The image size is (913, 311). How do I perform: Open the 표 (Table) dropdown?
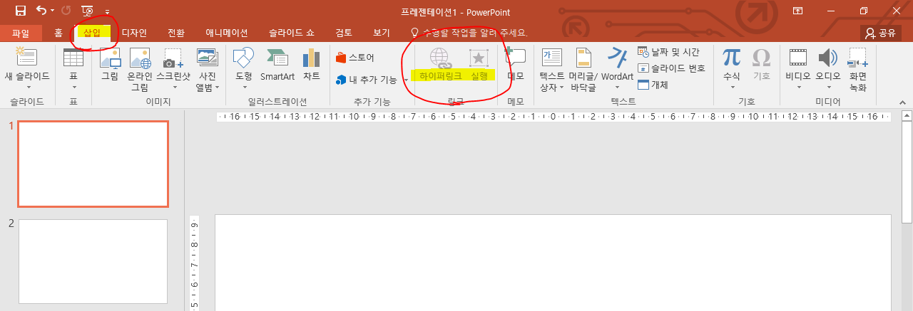[73, 70]
